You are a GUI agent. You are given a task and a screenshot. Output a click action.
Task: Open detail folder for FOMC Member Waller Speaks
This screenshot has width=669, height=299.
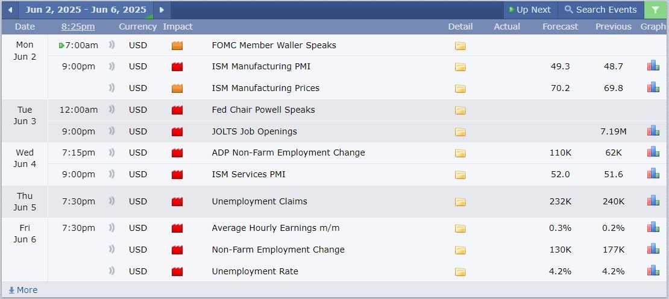tap(460, 46)
